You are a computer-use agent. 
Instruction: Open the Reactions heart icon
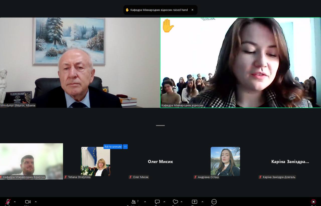tap(175, 202)
